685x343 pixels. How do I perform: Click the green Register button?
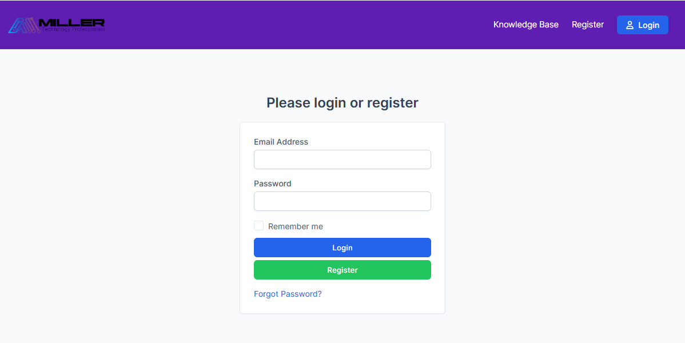342,270
